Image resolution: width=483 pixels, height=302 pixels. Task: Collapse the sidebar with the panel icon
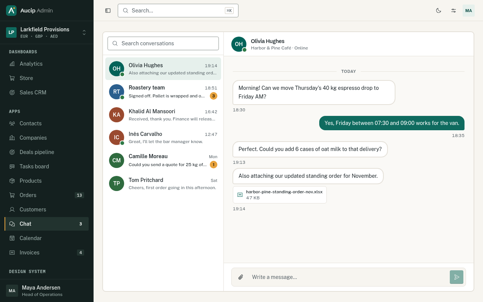click(108, 11)
